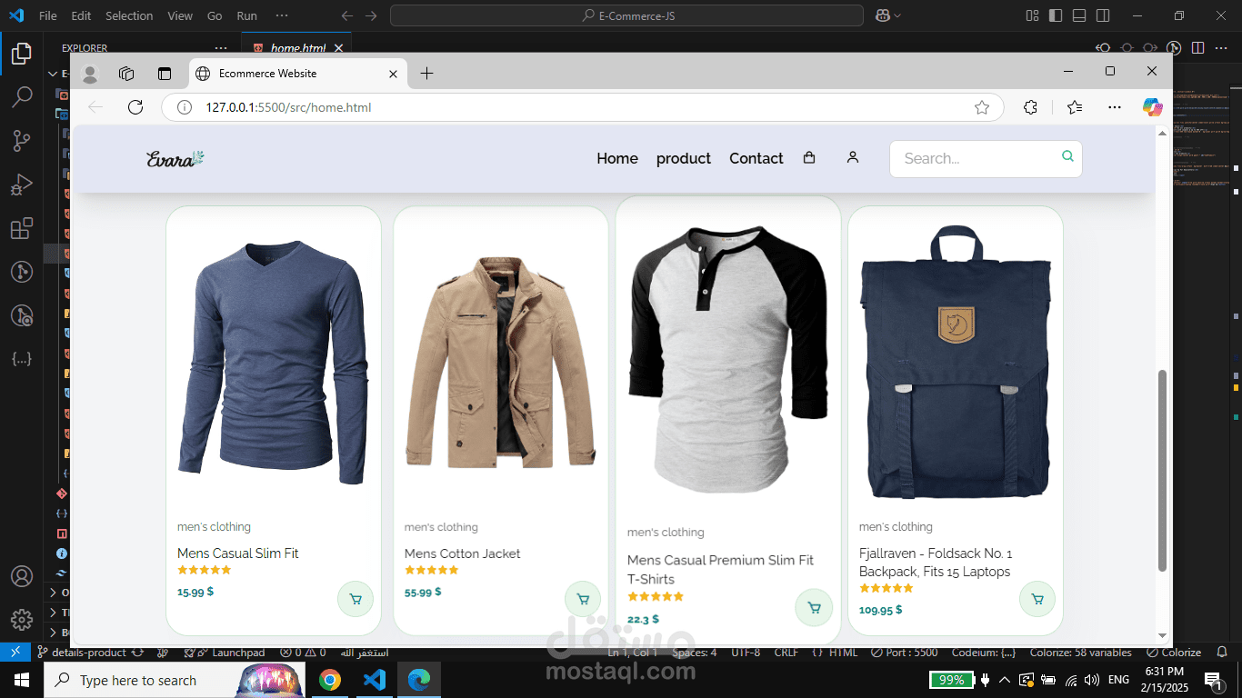Click Port : 5500 in status bar
The image size is (1242, 698).
click(905, 653)
